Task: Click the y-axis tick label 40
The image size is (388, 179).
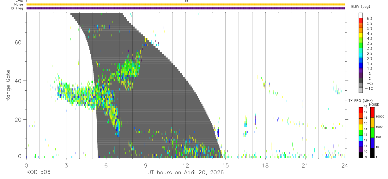Action: 19,81
